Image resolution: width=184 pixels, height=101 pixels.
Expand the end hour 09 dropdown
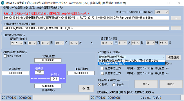(x=150, y=43)
